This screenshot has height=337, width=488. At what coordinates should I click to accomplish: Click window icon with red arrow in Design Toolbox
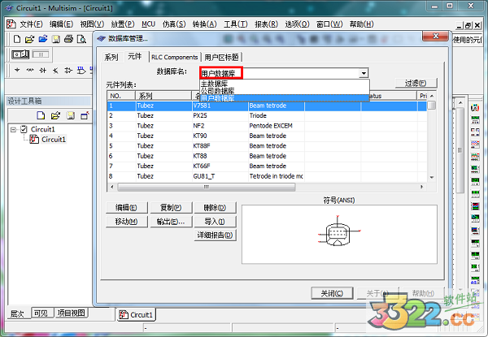point(85,115)
